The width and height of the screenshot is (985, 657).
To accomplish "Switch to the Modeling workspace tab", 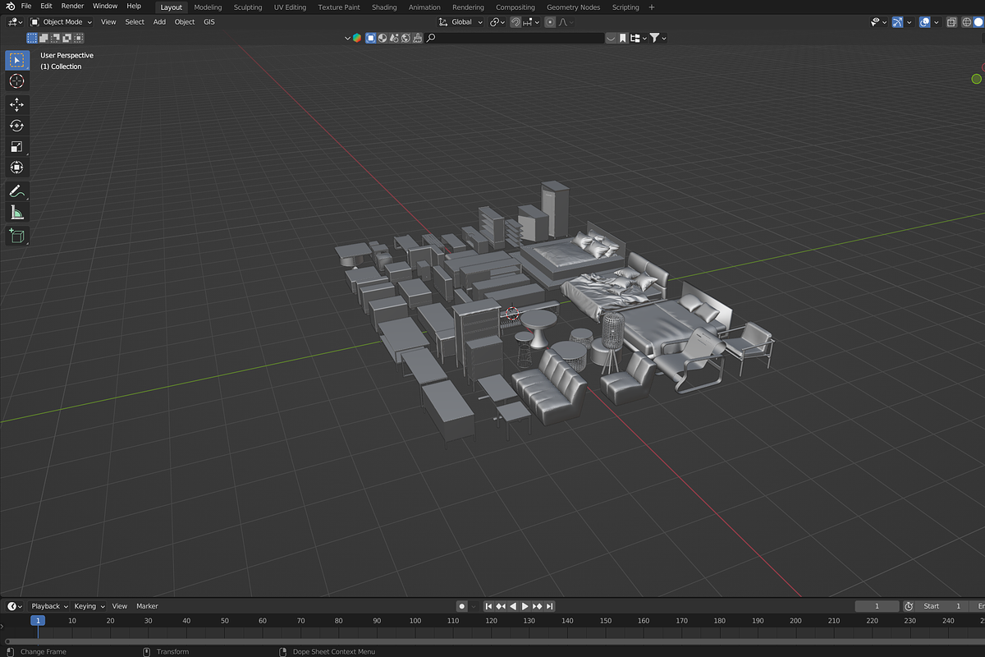I will 208,7.
